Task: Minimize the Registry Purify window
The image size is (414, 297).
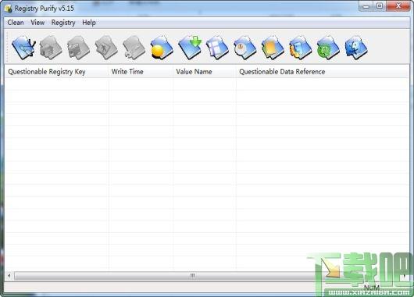Action: point(366,6)
